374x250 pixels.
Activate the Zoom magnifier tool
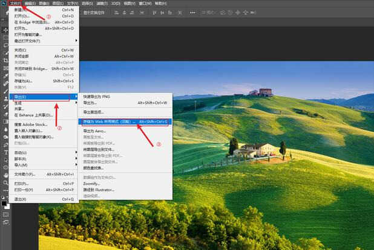pyautogui.click(x=5, y=182)
